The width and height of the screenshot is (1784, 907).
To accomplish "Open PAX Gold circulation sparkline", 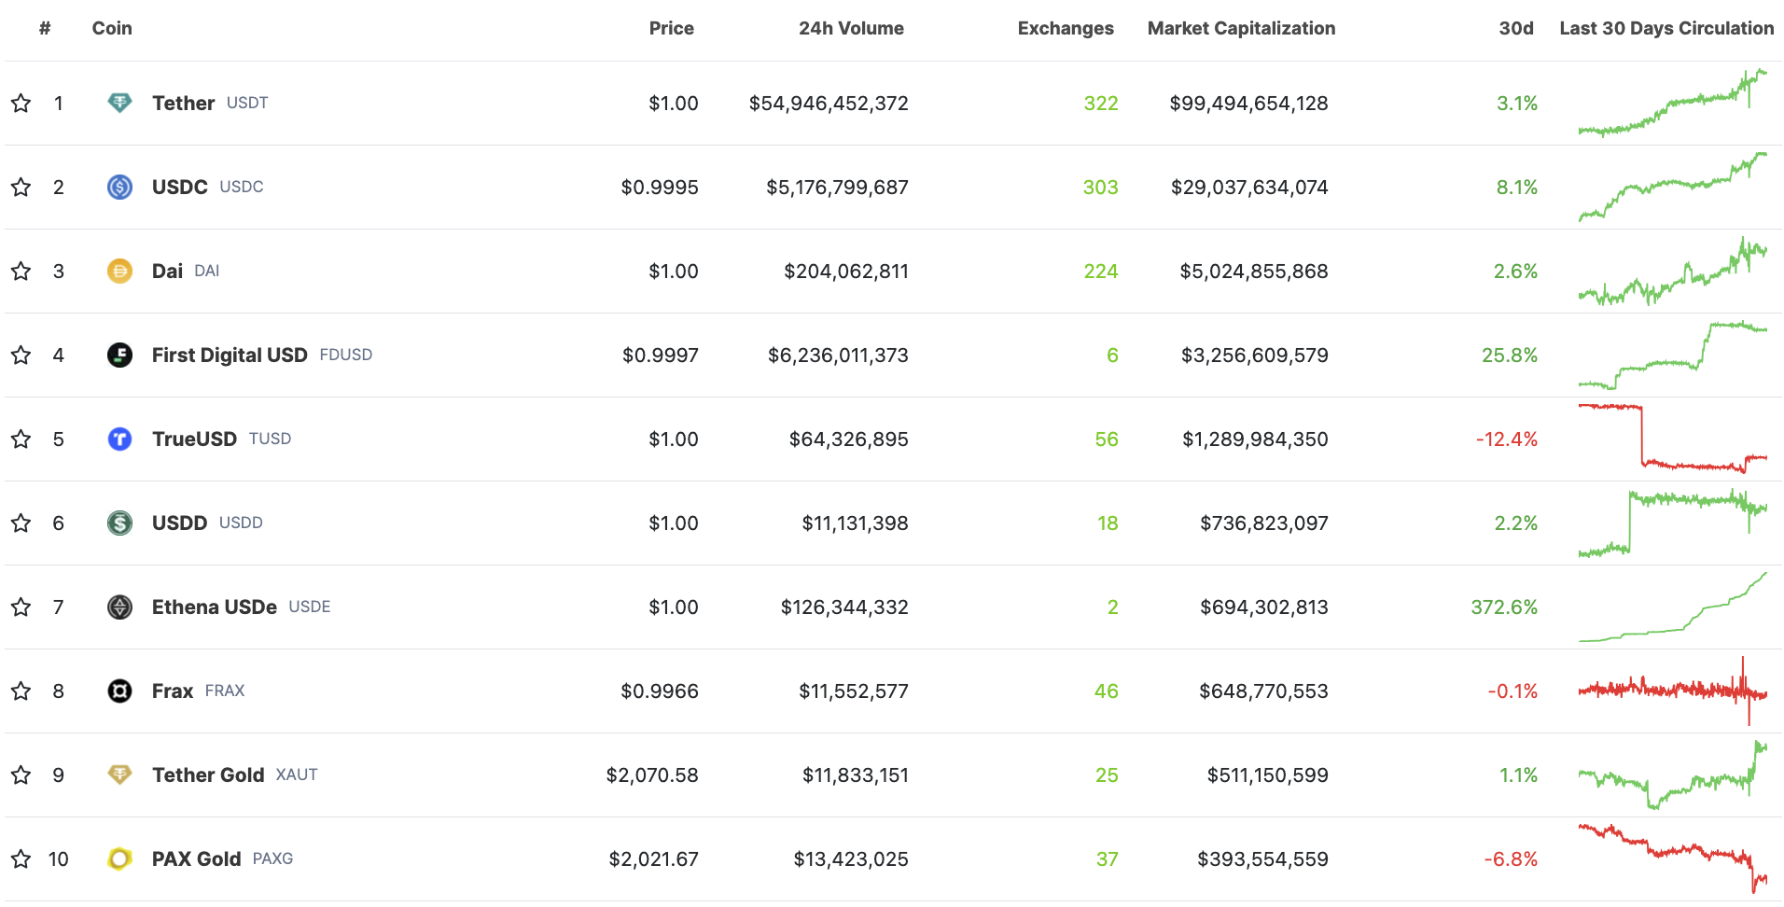I will (1673, 858).
